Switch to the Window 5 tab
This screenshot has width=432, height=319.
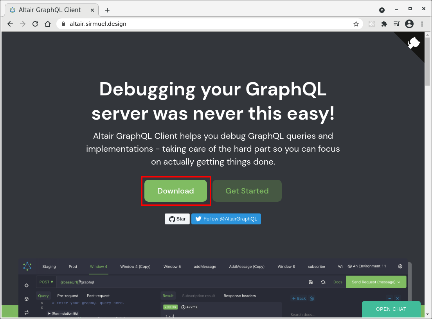[x=172, y=267]
